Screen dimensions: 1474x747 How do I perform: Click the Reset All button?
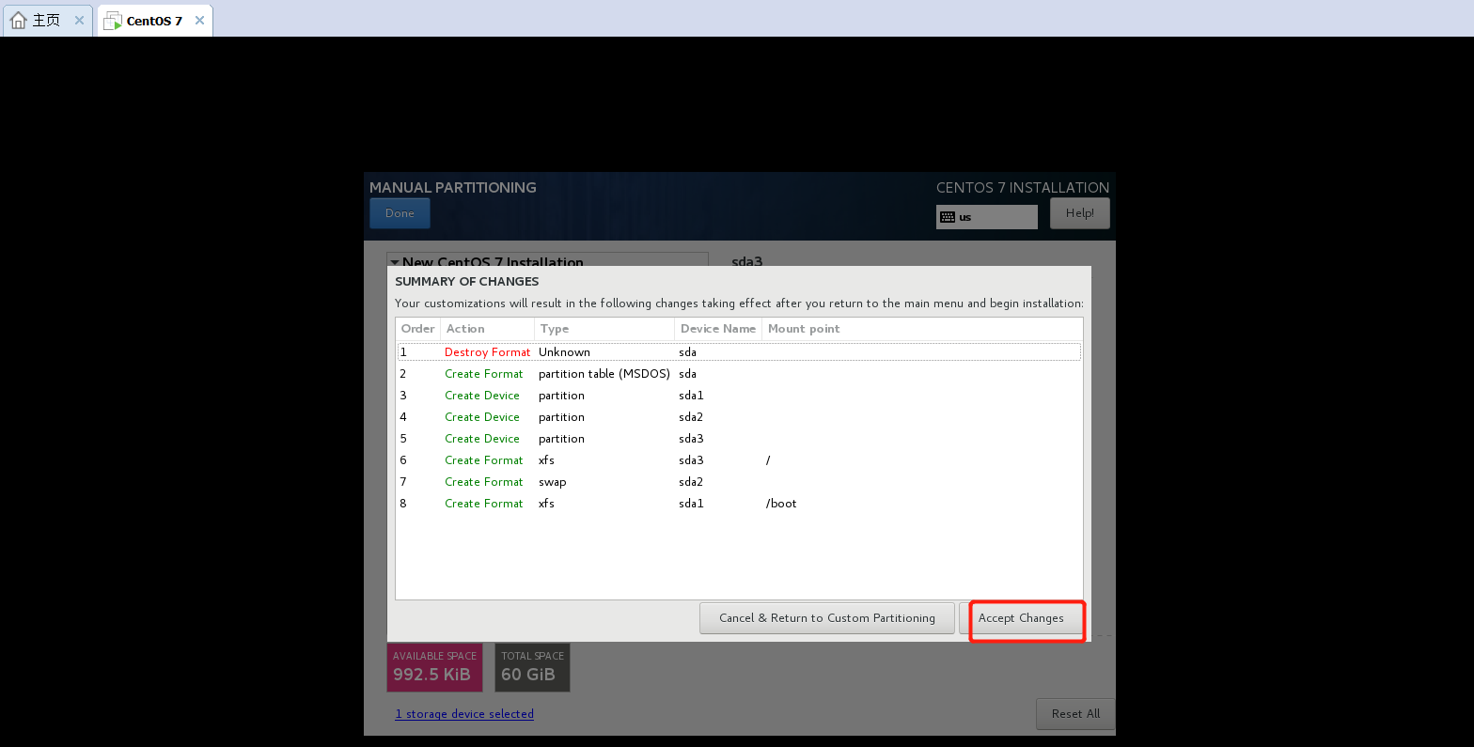click(1075, 714)
